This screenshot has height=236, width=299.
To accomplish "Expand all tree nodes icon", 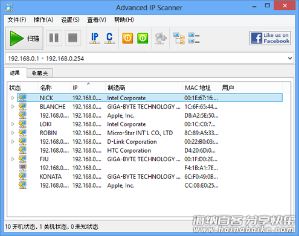I will [x=179, y=38].
